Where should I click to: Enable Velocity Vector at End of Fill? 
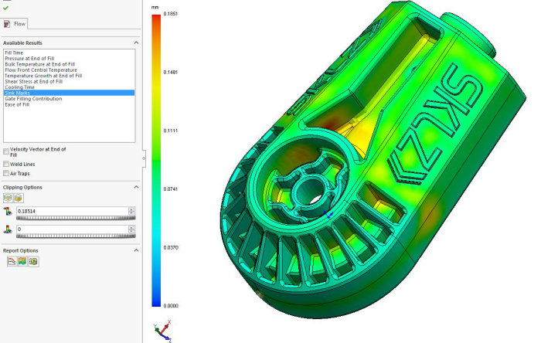[x=7, y=151]
